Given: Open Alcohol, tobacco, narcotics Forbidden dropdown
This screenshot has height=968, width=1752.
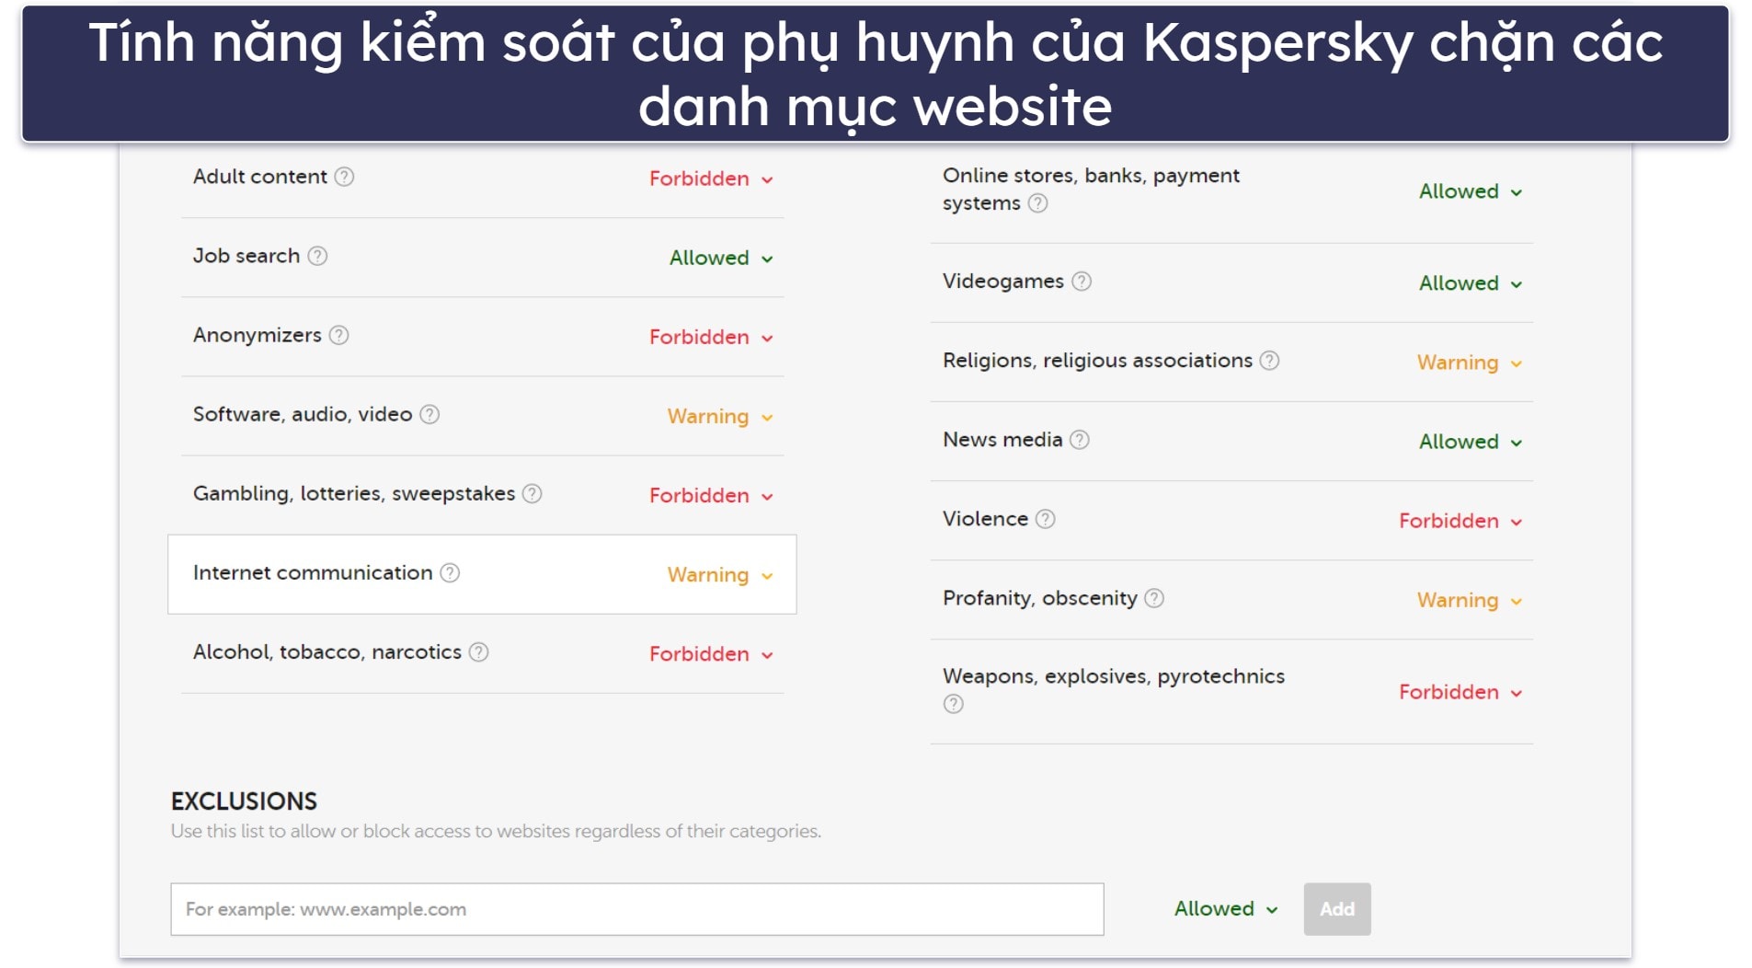Looking at the screenshot, I should point(711,653).
